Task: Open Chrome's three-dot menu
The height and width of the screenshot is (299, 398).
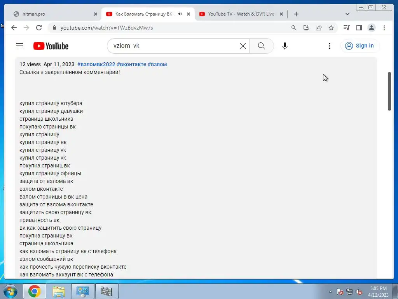Action: click(384, 28)
